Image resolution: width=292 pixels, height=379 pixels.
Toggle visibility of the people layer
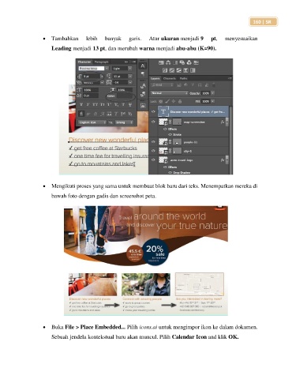point(153,142)
